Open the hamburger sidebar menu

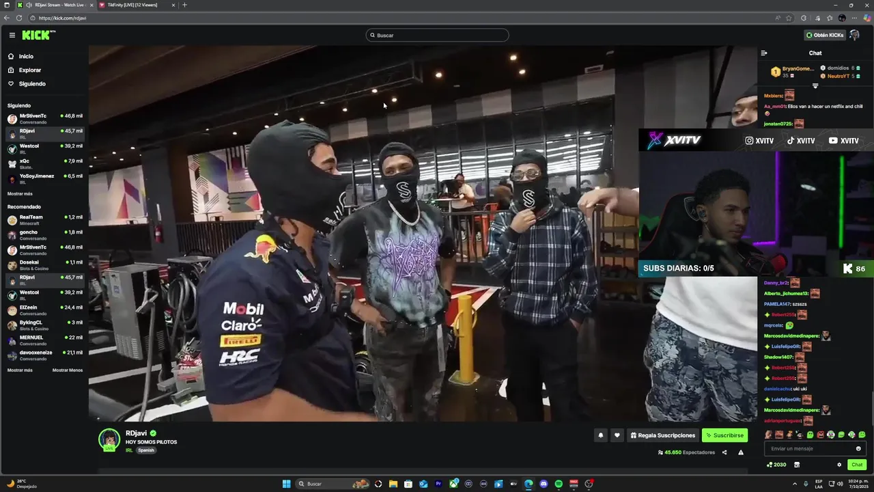click(x=12, y=35)
